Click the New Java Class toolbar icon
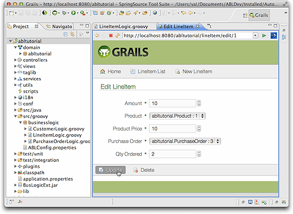This screenshot has width=293, height=214. pos(109,13)
